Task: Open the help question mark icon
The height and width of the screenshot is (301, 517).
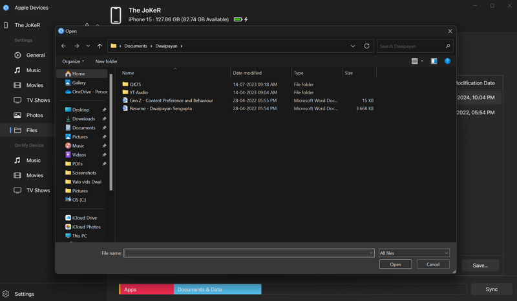Action: pyautogui.click(x=447, y=61)
